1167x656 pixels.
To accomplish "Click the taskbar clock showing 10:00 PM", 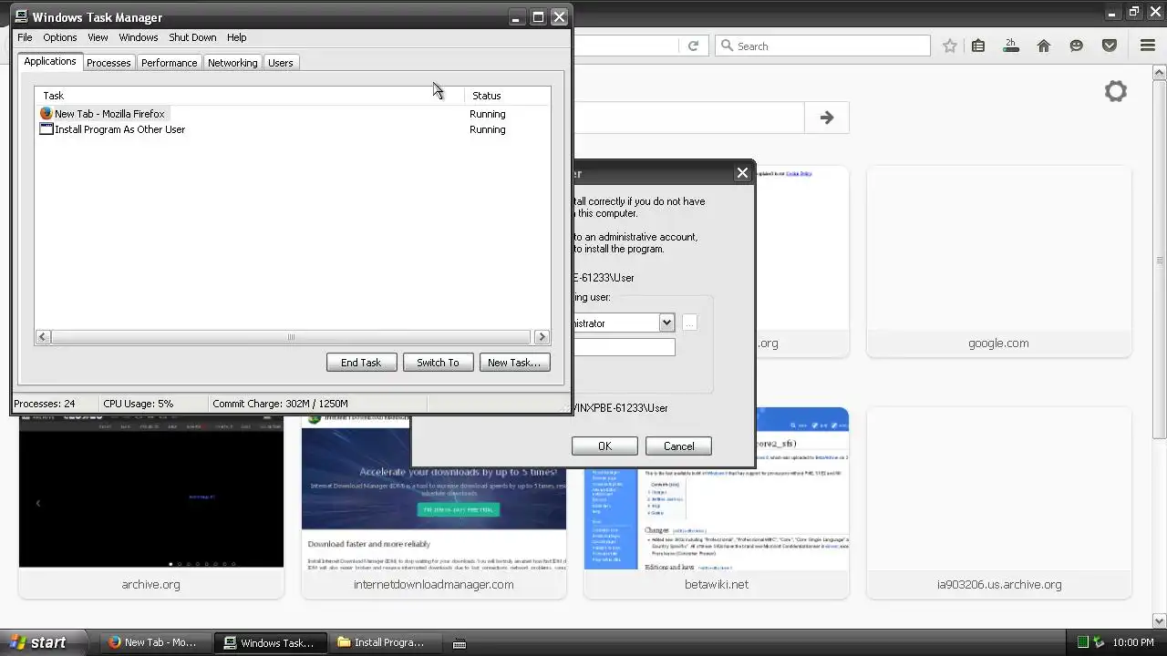I will [1133, 642].
